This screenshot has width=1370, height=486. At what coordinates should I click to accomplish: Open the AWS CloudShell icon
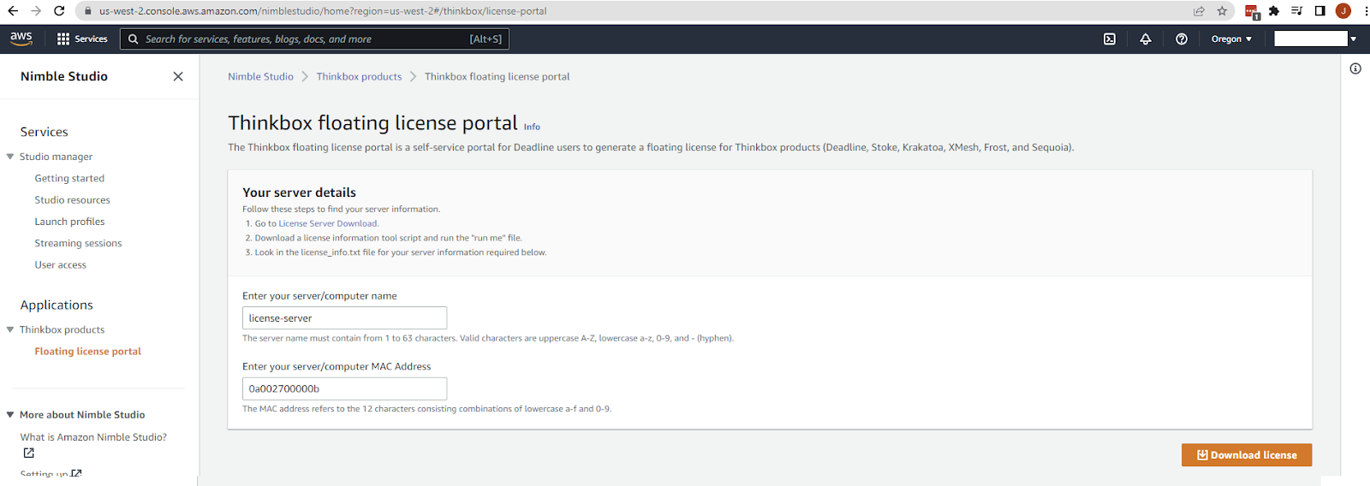pyautogui.click(x=1110, y=39)
